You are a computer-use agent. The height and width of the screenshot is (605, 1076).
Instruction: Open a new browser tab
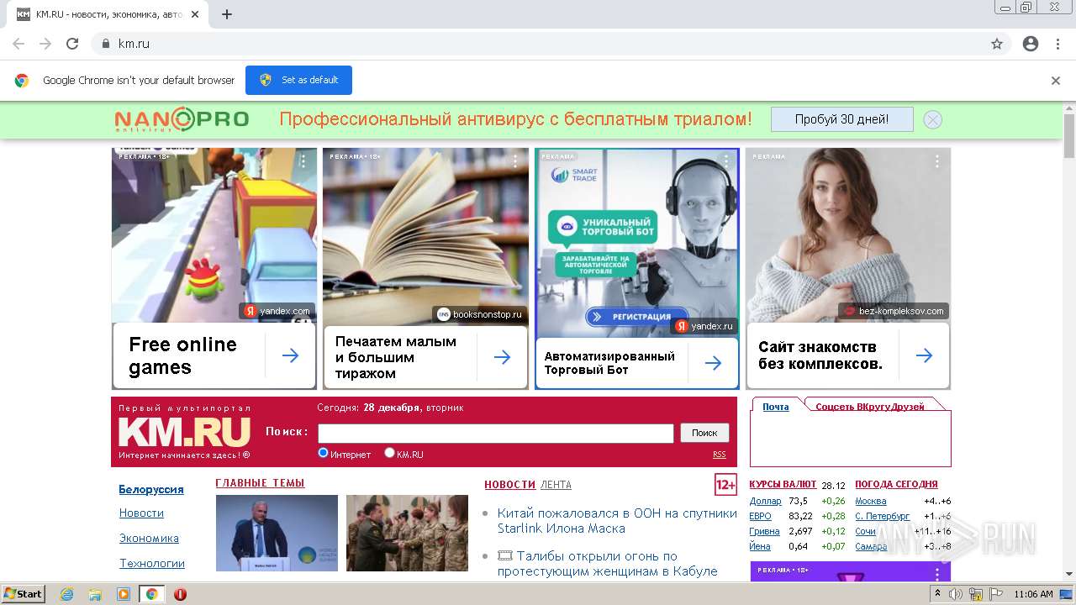click(x=227, y=14)
